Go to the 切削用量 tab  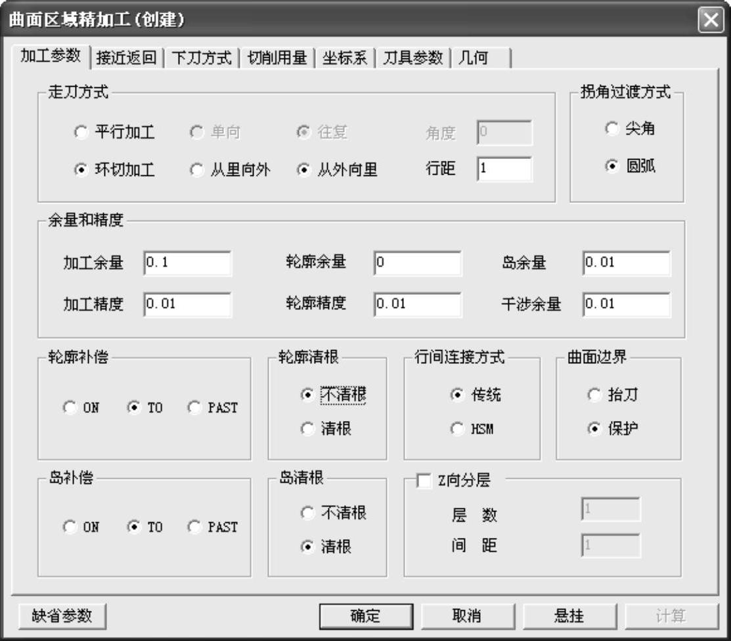pyautogui.click(x=277, y=58)
